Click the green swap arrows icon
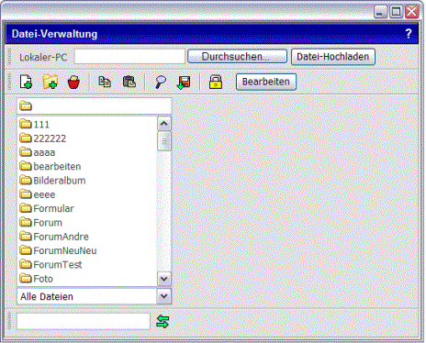Viewport: 426px width, 343px height. (x=163, y=322)
